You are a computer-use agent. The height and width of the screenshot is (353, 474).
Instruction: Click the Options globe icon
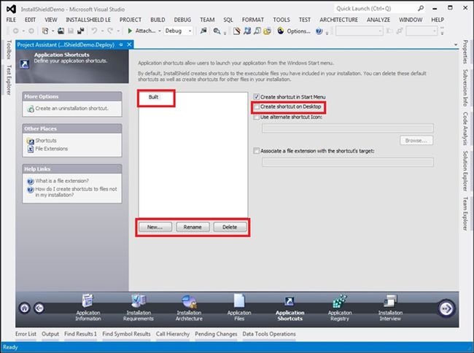click(281, 31)
